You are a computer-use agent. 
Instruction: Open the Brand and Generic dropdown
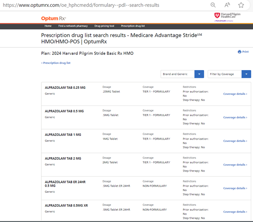tap(182, 74)
